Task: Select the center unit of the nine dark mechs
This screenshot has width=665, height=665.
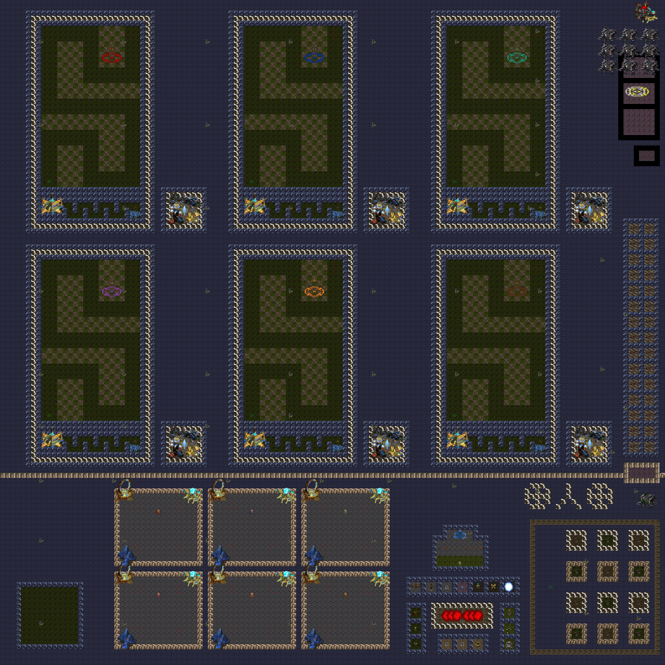Action: (x=629, y=51)
